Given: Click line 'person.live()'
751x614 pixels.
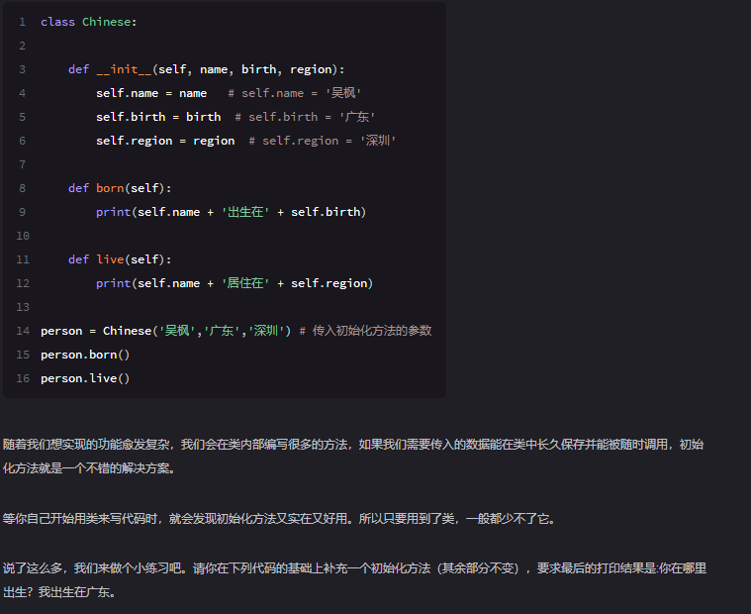Looking at the screenshot, I should point(85,378).
